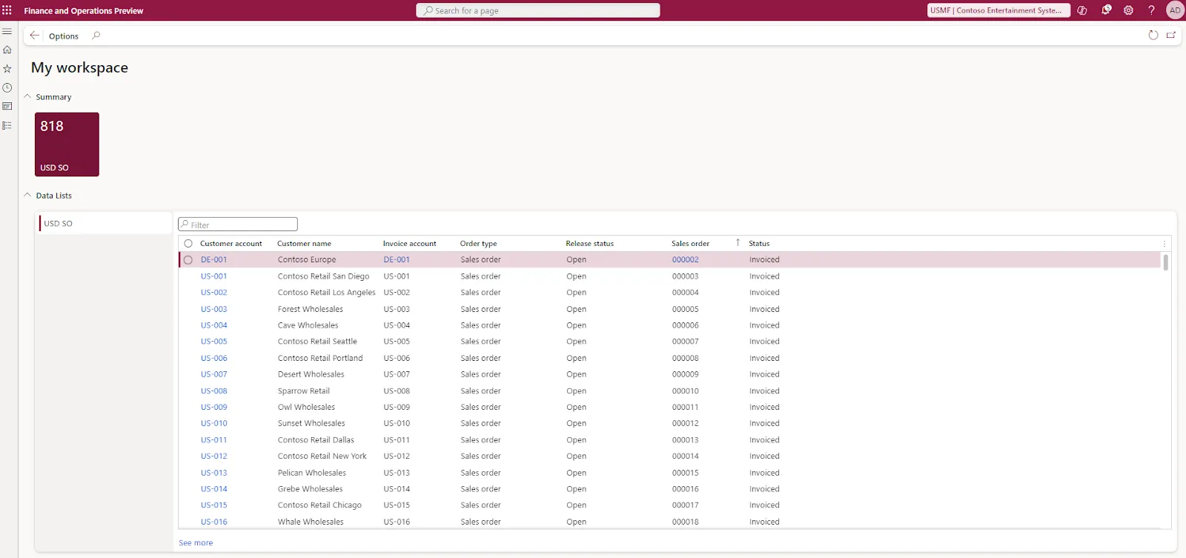Select the USD SO data list tab
Image resolution: width=1186 pixels, height=558 pixels.
click(x=105, y=223)
